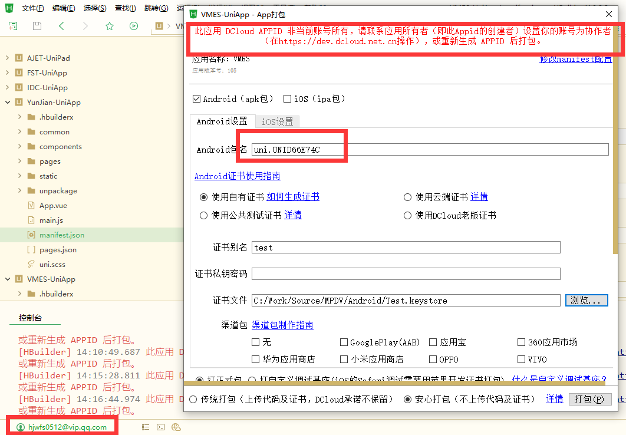Click the 证书私钥密码 input field

406,274
